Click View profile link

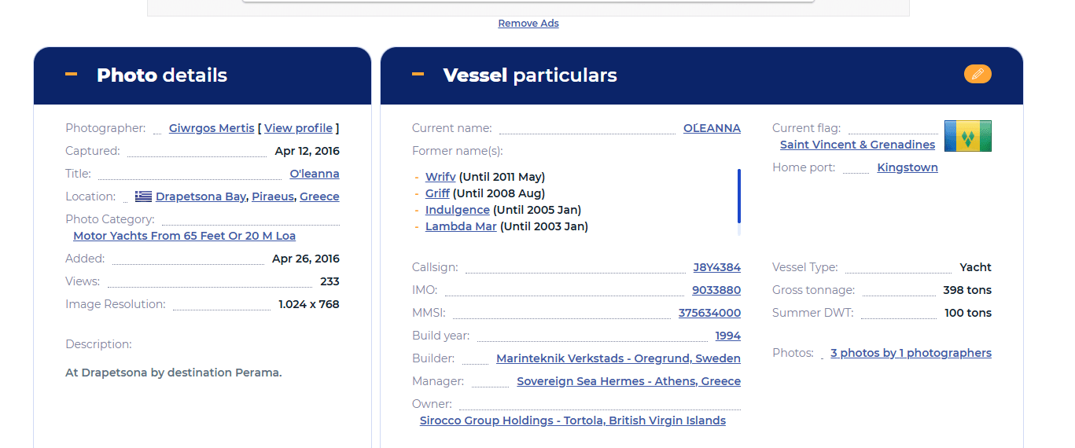point(298,128)
